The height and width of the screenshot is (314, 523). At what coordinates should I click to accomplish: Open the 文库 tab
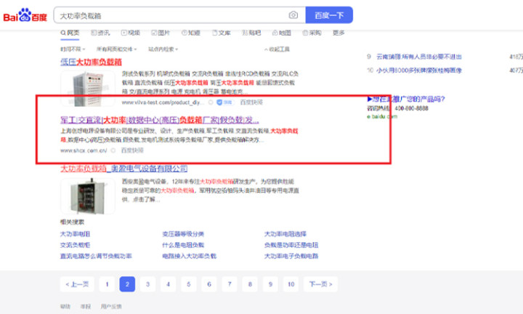[221, 33]
